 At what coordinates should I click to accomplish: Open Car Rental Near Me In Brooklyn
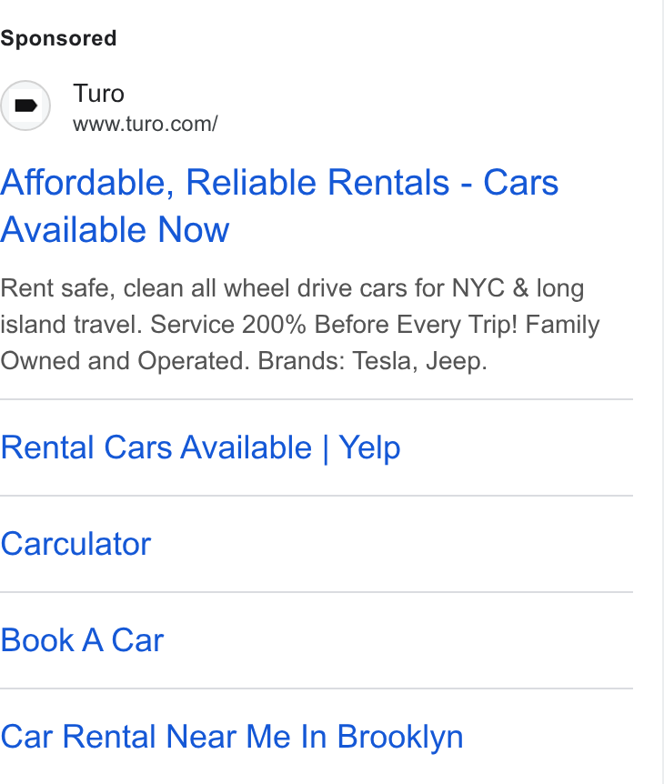coord(232,737)
